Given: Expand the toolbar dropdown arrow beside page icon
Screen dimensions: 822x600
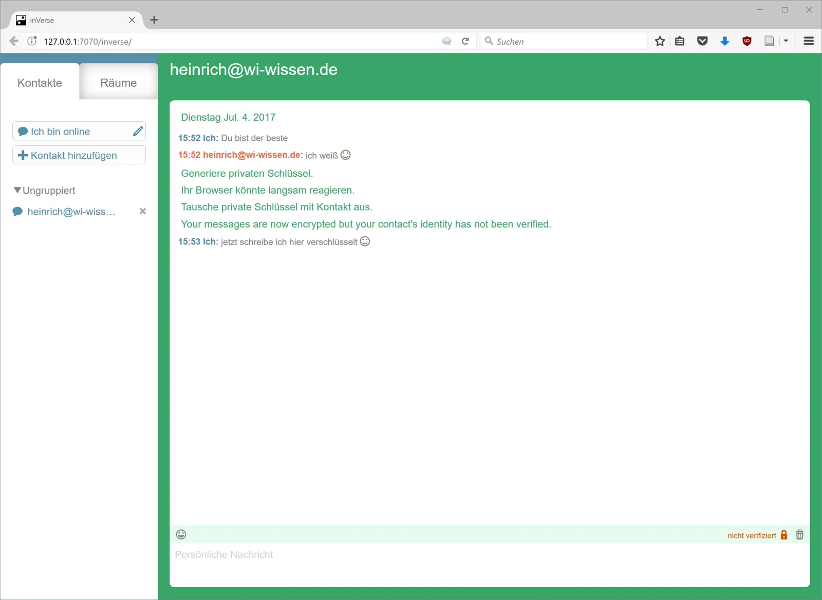Looking at the screenshot, I should coord(786,41).
